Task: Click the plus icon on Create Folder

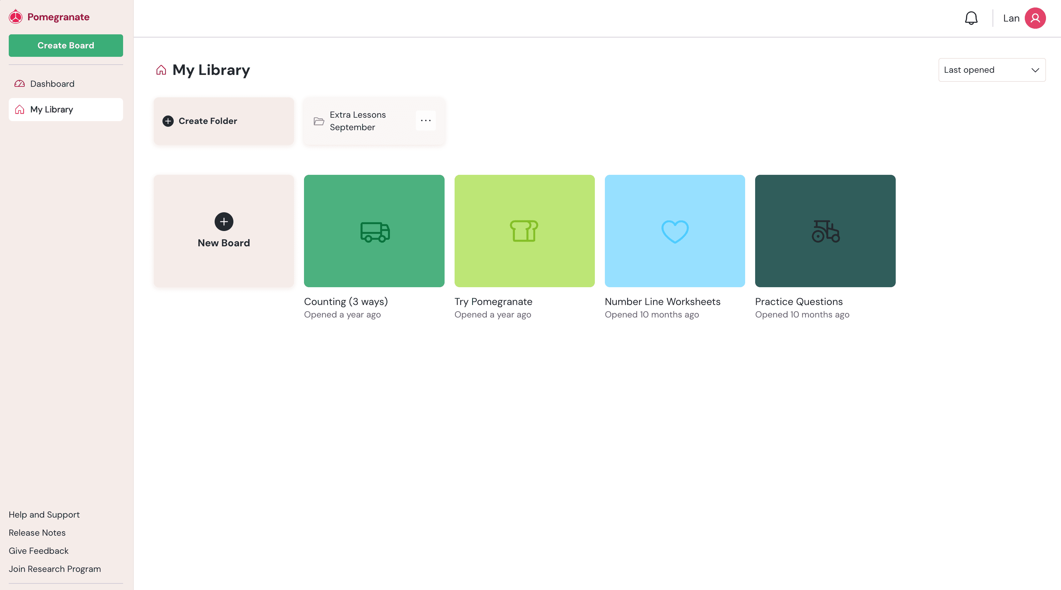Action: tap(168, 121)
